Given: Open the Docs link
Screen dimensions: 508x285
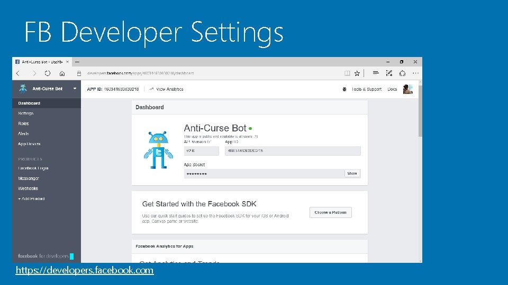Looking at the screenshot, I should pyautogui.click(x=392, y=89).
